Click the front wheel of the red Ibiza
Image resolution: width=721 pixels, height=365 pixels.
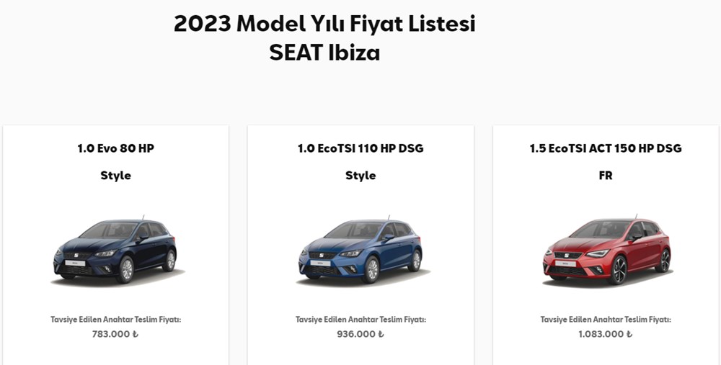[x=619, y=270]
